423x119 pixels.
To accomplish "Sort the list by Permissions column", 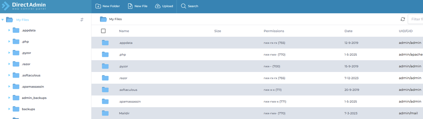I will (274, 31).
